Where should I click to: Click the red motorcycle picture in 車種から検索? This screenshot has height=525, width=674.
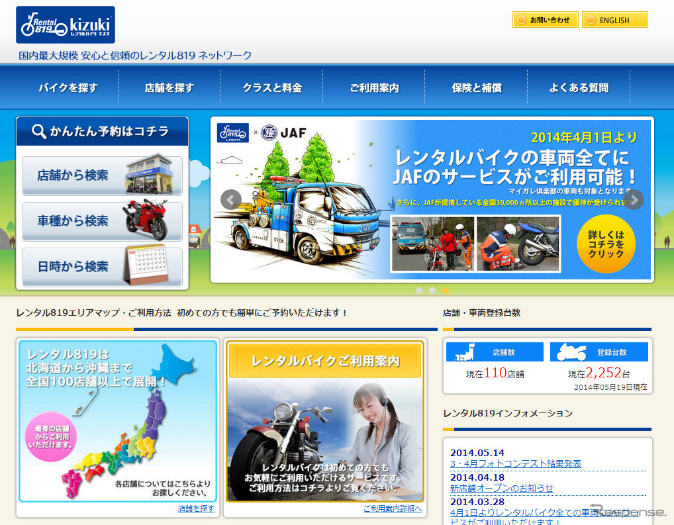click(x=146, y=219)
